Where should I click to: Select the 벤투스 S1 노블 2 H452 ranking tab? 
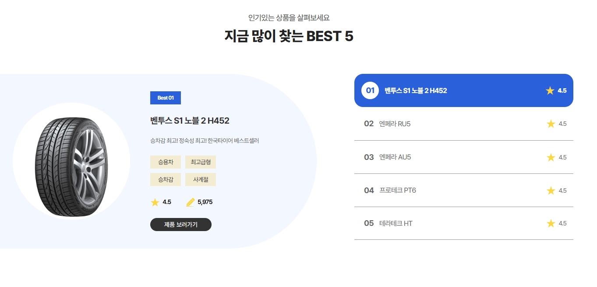click(x=464, y=90)
